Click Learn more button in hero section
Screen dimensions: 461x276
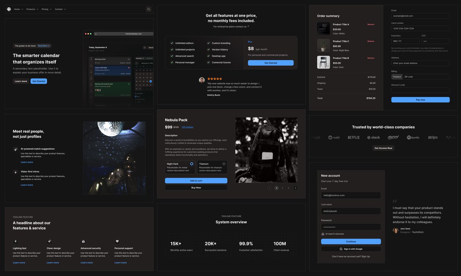(x=21, y=81)
